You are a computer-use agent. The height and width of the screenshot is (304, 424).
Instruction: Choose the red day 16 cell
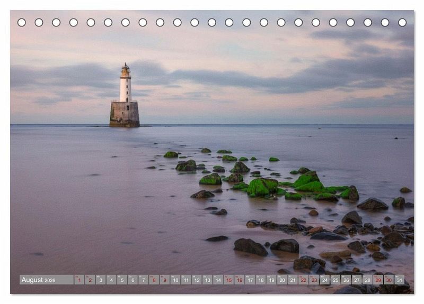click(x=239, y=280)
